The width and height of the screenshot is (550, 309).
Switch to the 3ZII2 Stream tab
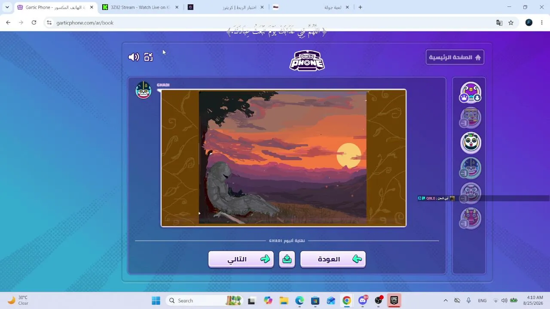pyautogui.click(x=141, y=7)
